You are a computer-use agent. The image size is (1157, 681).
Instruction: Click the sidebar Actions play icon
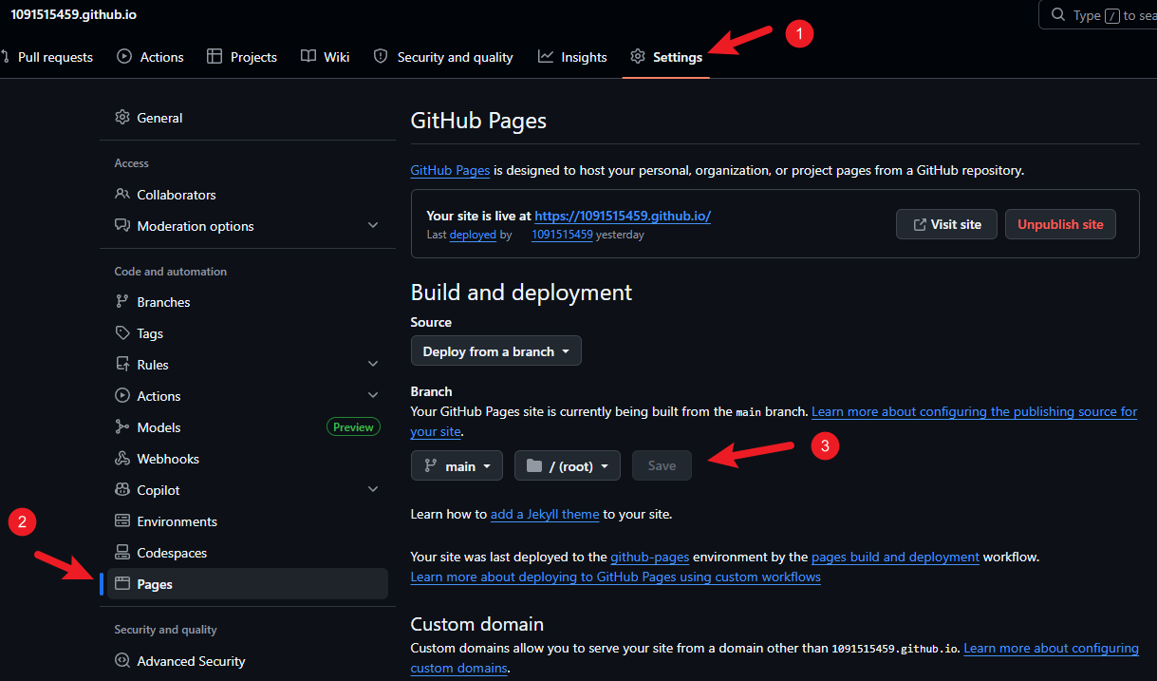[122, 396]
